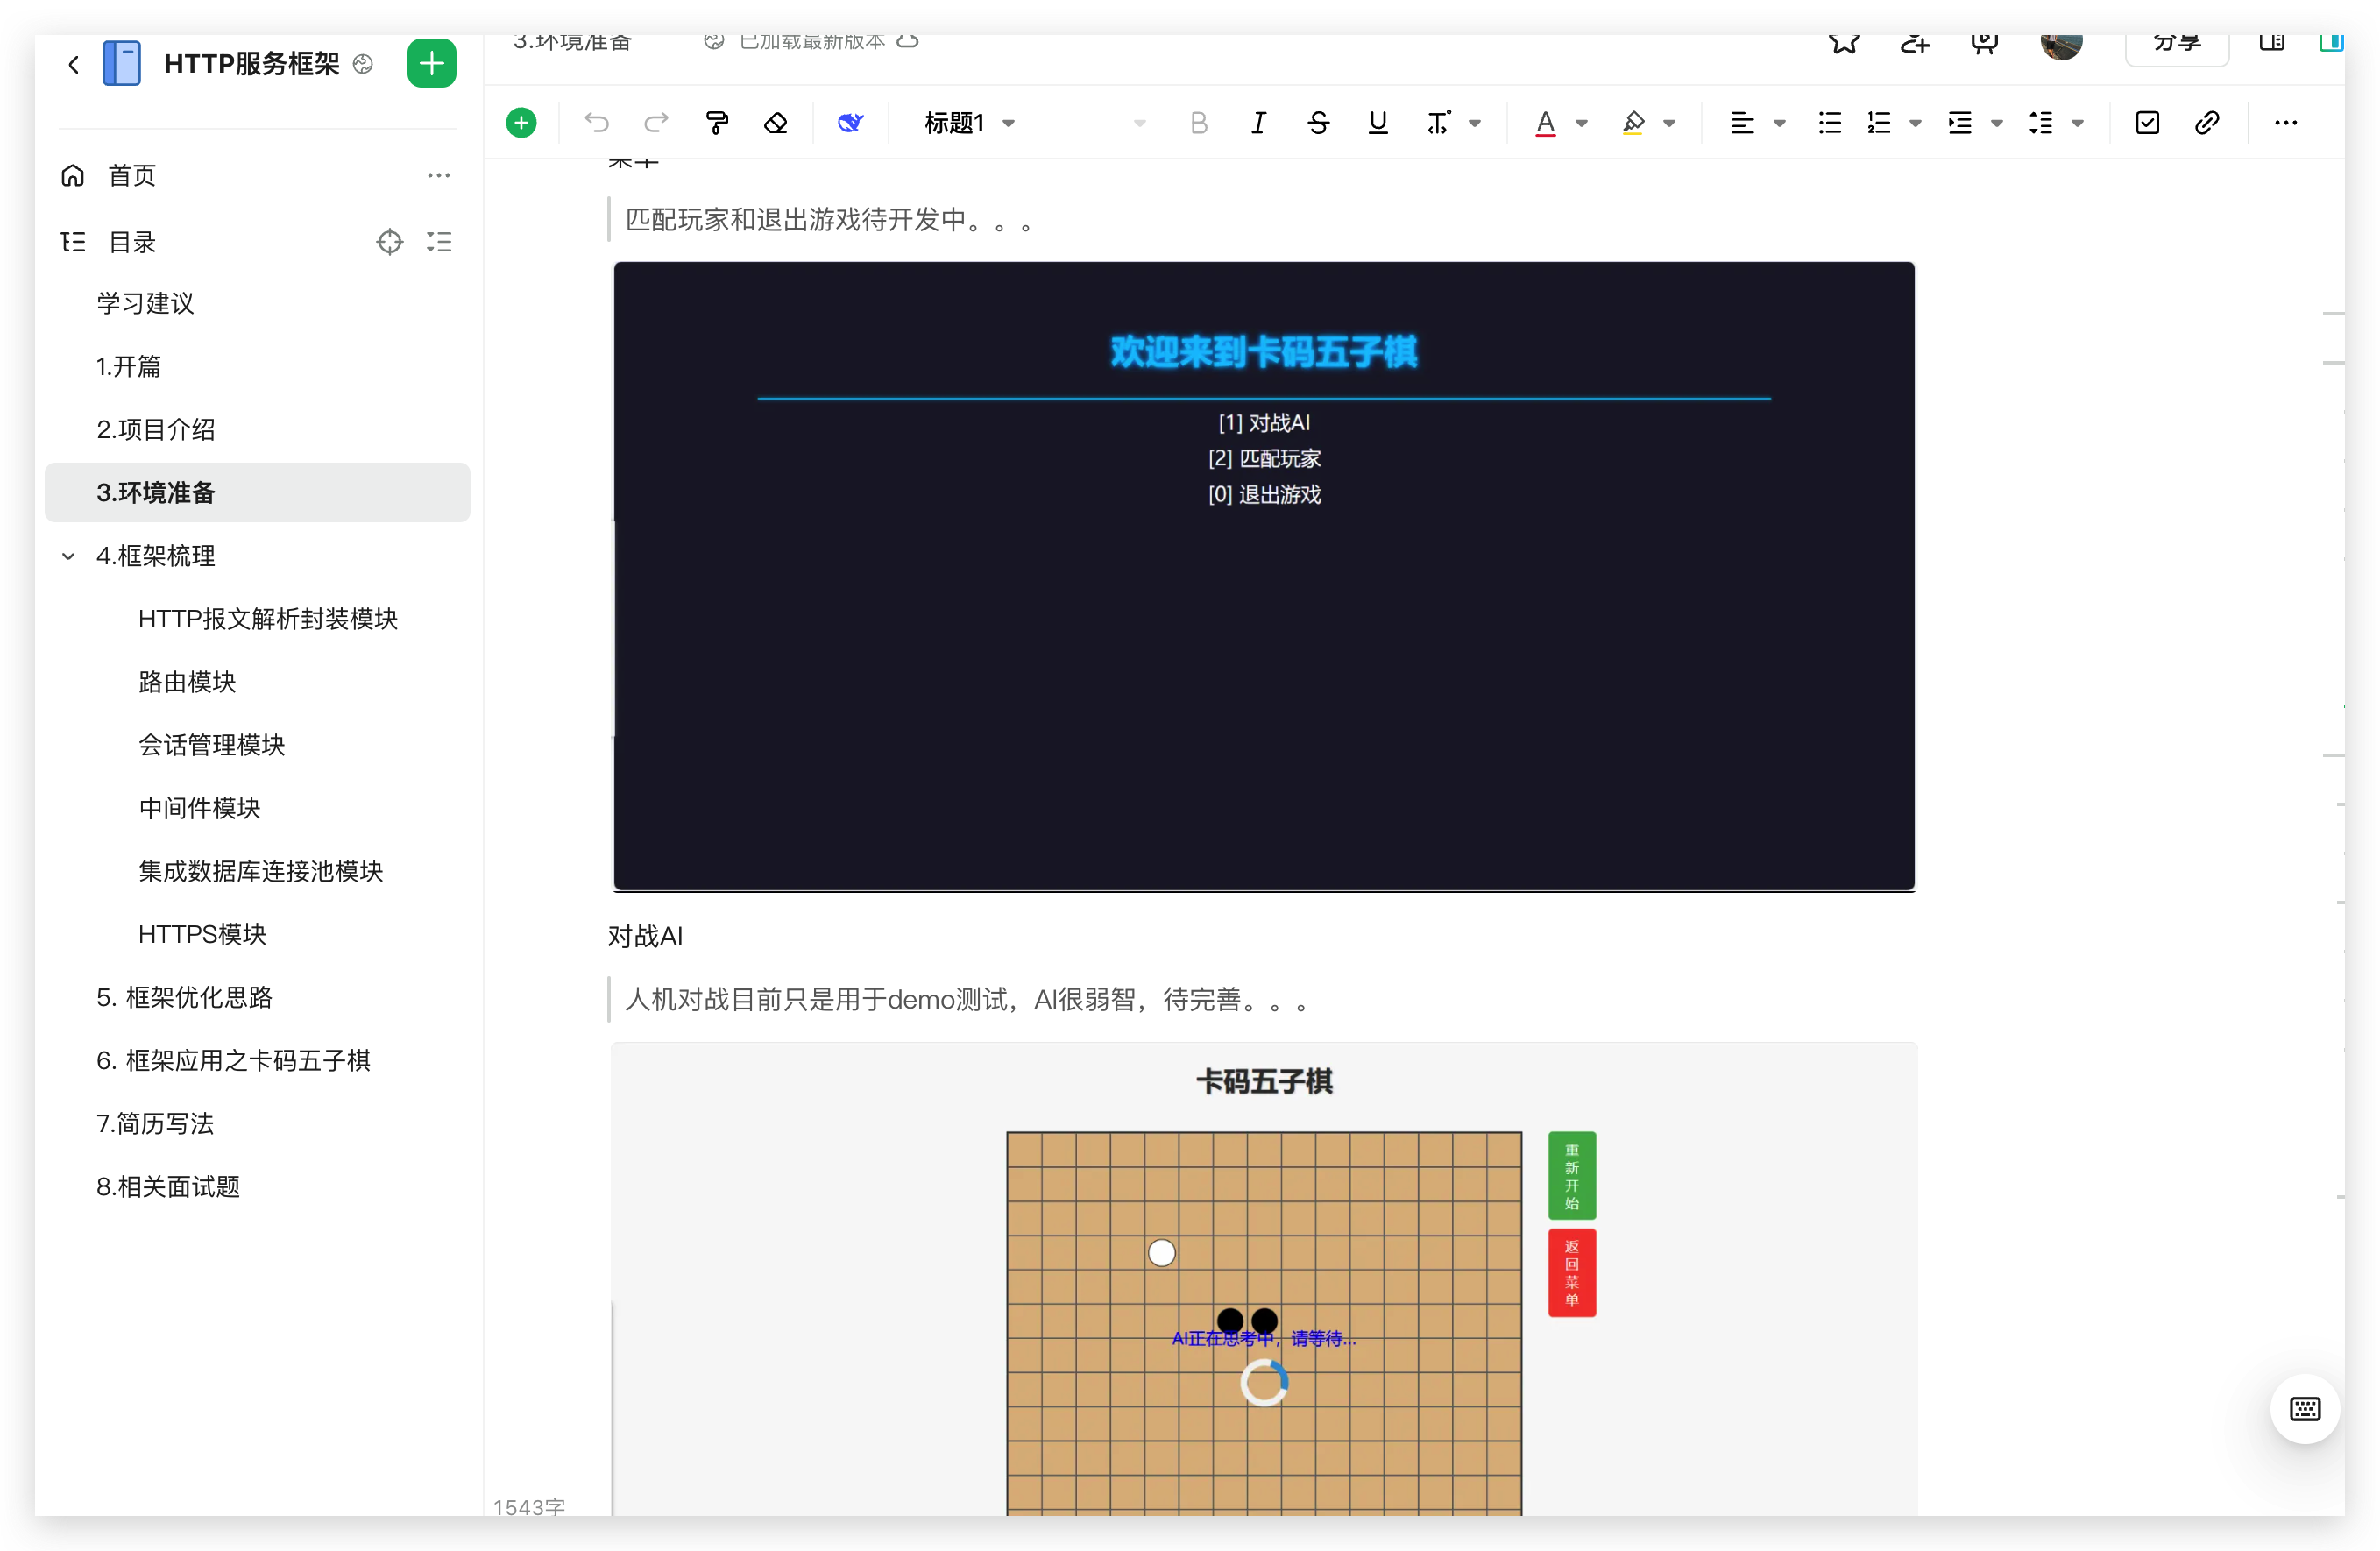Viewport: 2380px width, 1551px height.
Task: Increase paragraph indent
Action: click(1961, 123)
